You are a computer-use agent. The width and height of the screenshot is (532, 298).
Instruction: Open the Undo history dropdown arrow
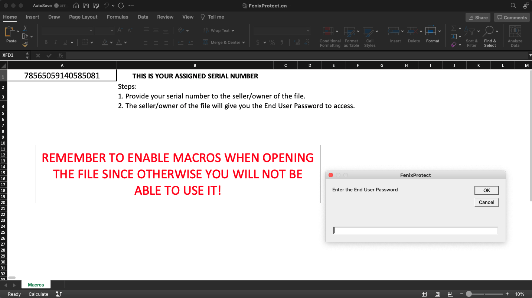(x=113, y=6)
